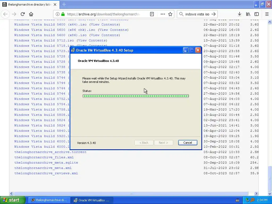This screenshot has height=204, width=272.
Task: Open Windows Vista build 5712.iso link
Action: (x=44, y=40)
